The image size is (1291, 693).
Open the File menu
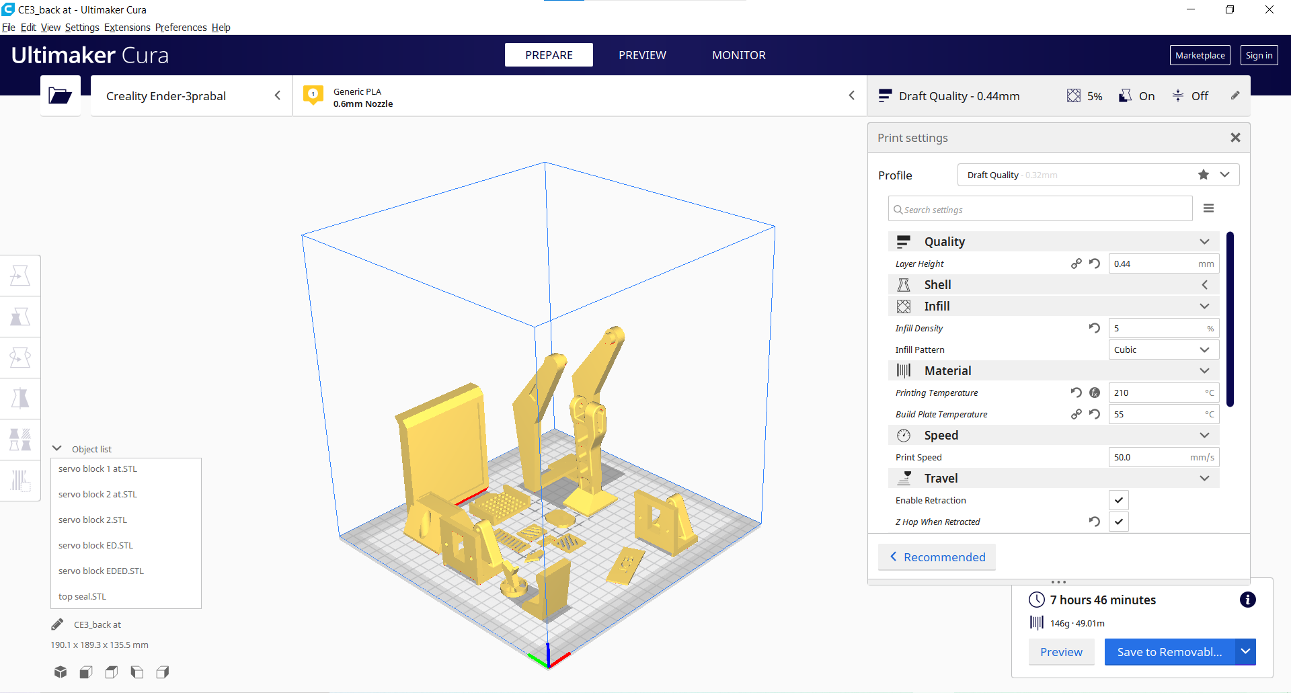8,28
